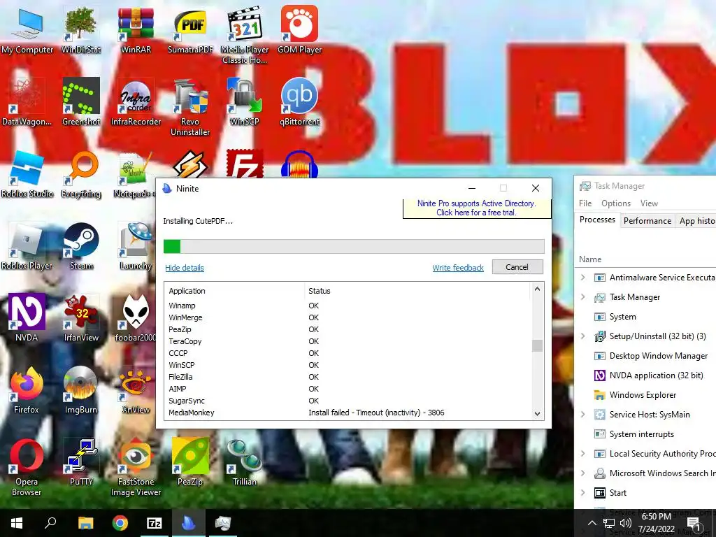Expand the Start process row
This screenshot has width=716, height=537.
click(582, 493)
